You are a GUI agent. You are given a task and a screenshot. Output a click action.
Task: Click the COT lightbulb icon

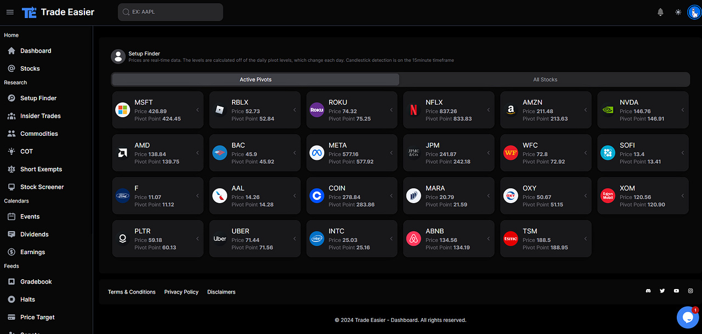click(11, 151)
